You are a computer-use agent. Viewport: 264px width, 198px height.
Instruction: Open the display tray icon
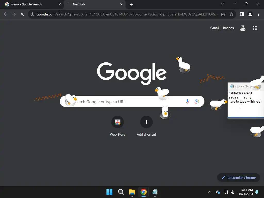[x=226, y=192]
